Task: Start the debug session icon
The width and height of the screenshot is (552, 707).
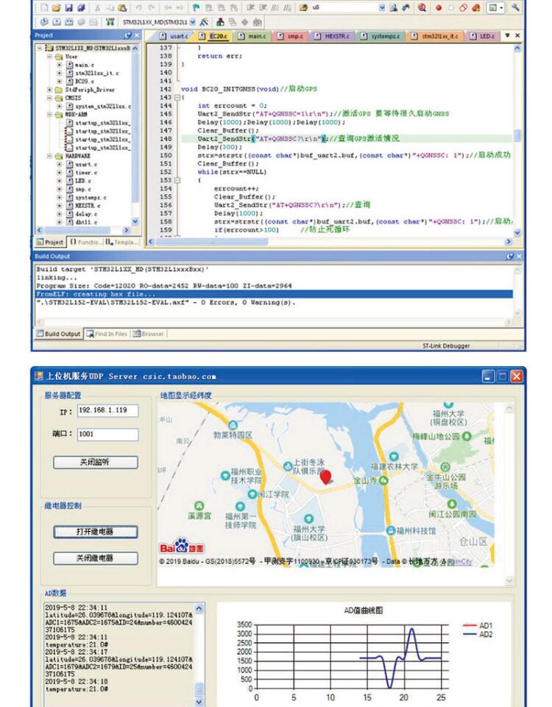Action: [422, 7]
